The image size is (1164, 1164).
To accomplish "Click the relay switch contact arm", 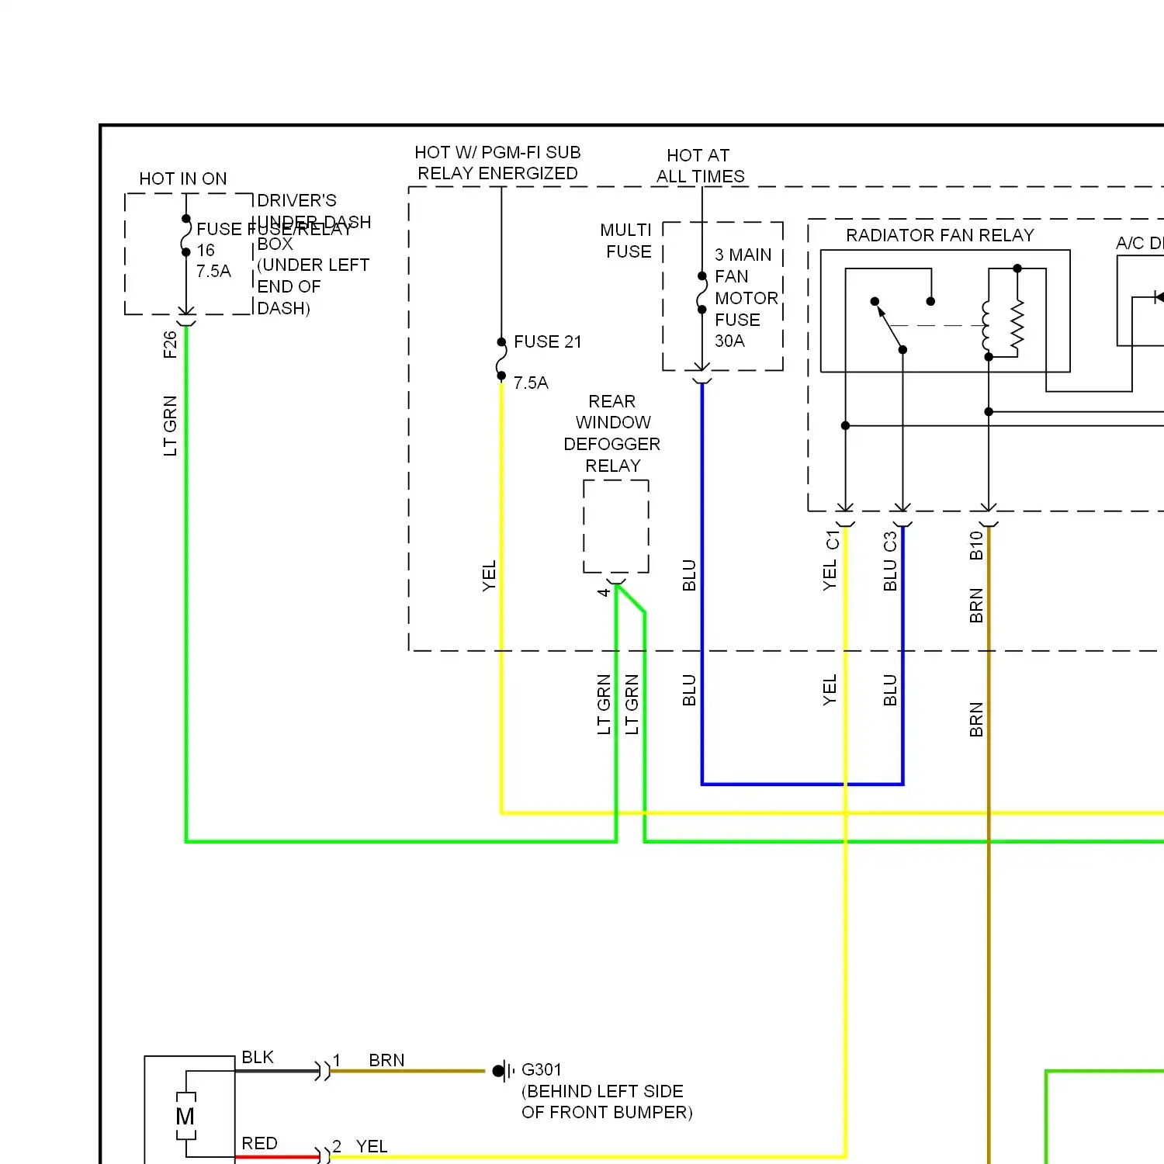I will pos(889,327).
